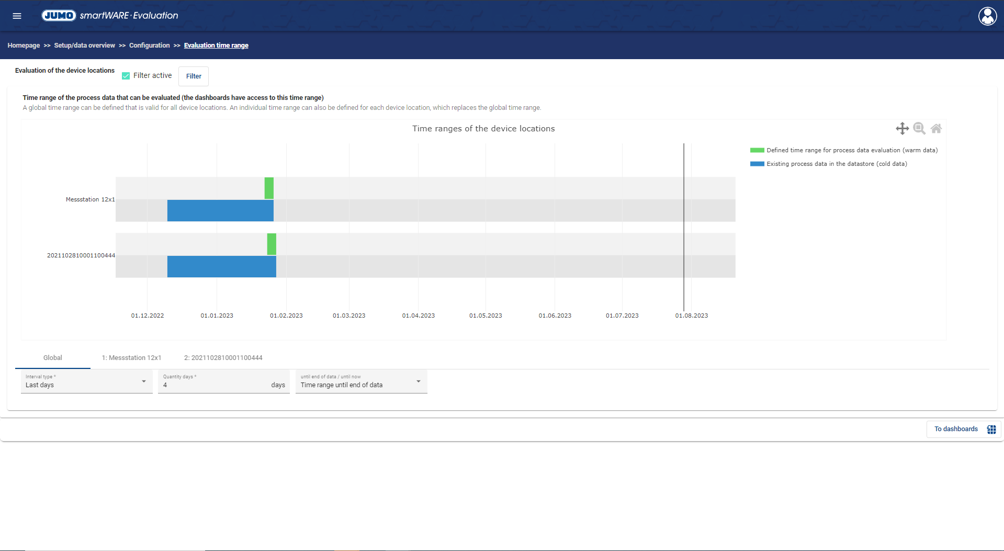1004x551 pixels.
Task: Open the user profile icon
Action: click(x=987, y=16)
